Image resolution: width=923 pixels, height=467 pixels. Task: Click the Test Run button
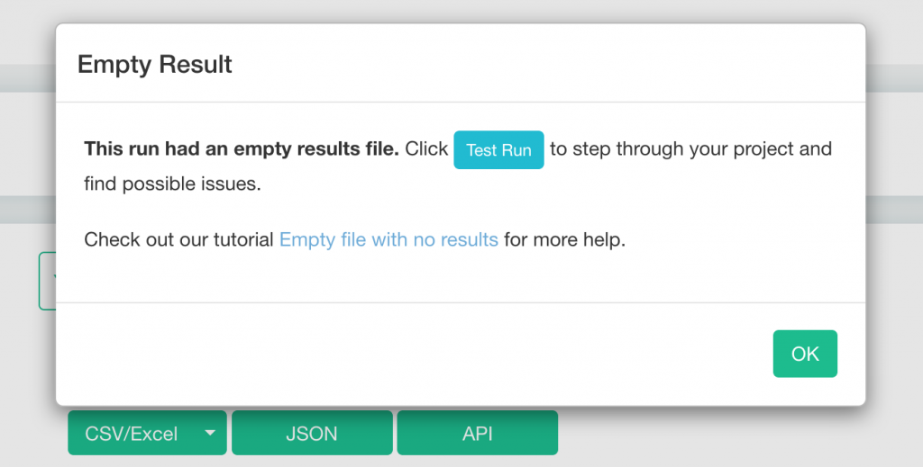click(x=498, y=150)
